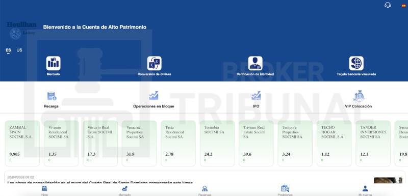This screenshot has height=196, width=408.
Task: Open the Trivium Real Estate Socimi card
Action: pyautogui.click(x=256, y=143)
